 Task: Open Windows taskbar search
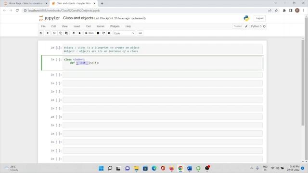(x=110, y=168)
